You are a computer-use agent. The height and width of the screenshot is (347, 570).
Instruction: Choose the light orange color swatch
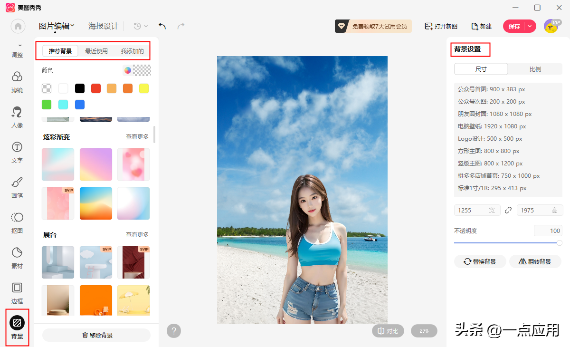coord(112,88)
